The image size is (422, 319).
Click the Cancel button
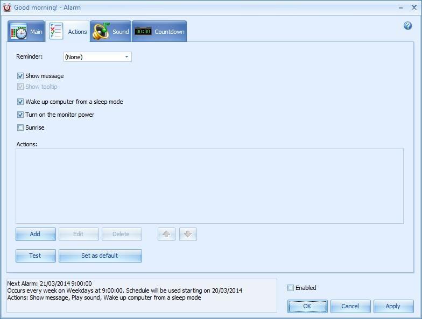(350, 307)
